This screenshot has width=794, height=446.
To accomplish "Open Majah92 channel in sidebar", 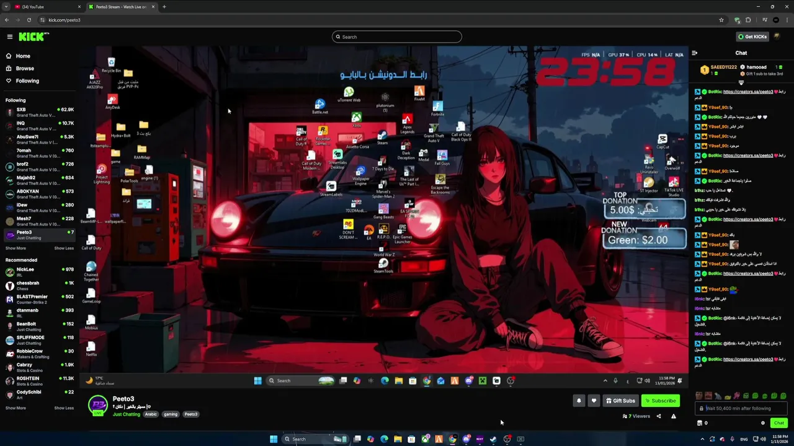I will tap(39, 180).
